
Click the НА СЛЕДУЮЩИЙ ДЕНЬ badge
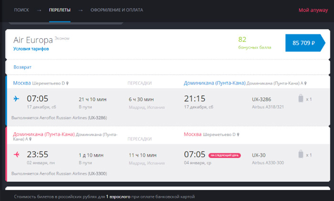(225, 155)
